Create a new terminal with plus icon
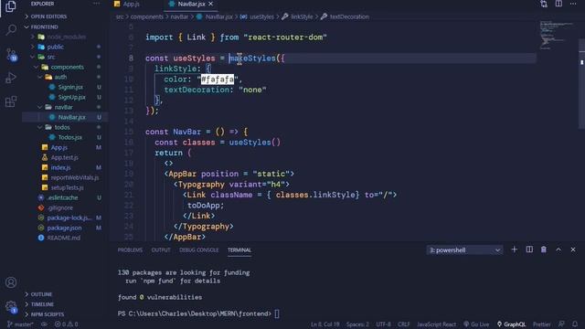The image size is (585, 329). pos(514,249)
